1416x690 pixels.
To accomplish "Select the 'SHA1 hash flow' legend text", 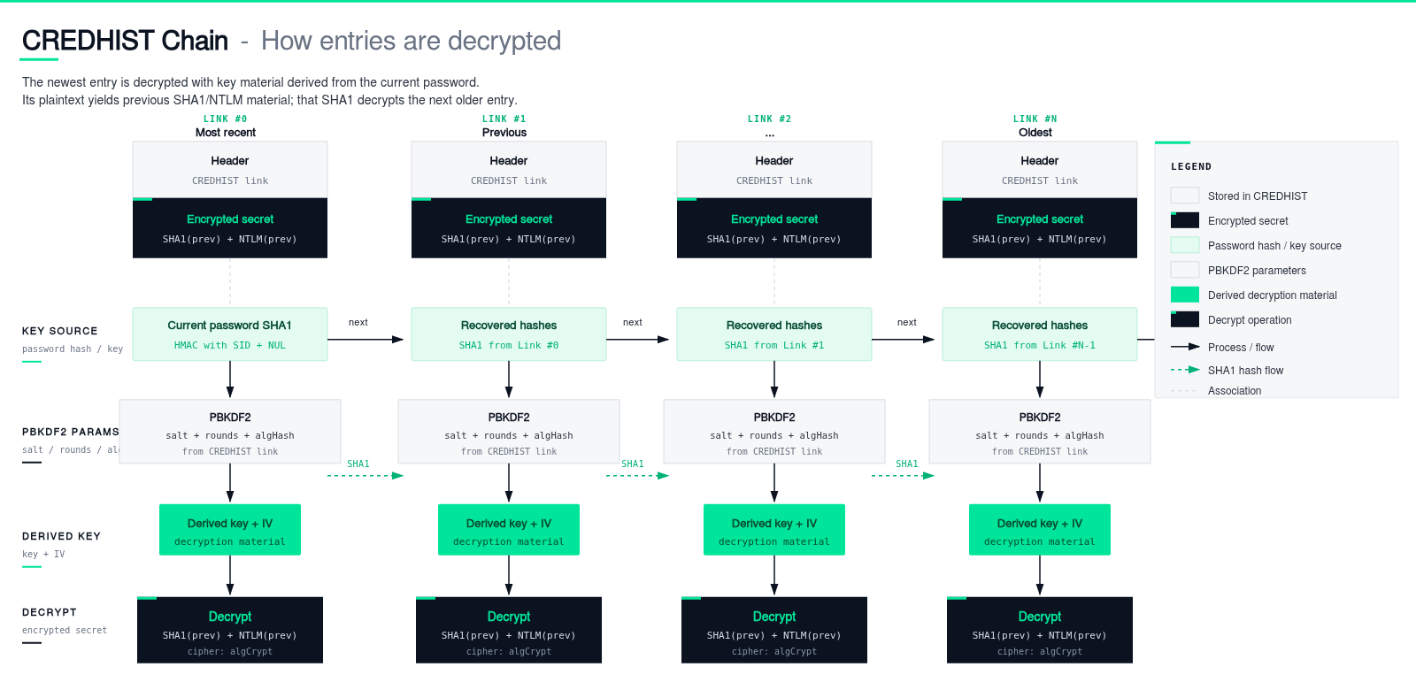I will 1245,370.
